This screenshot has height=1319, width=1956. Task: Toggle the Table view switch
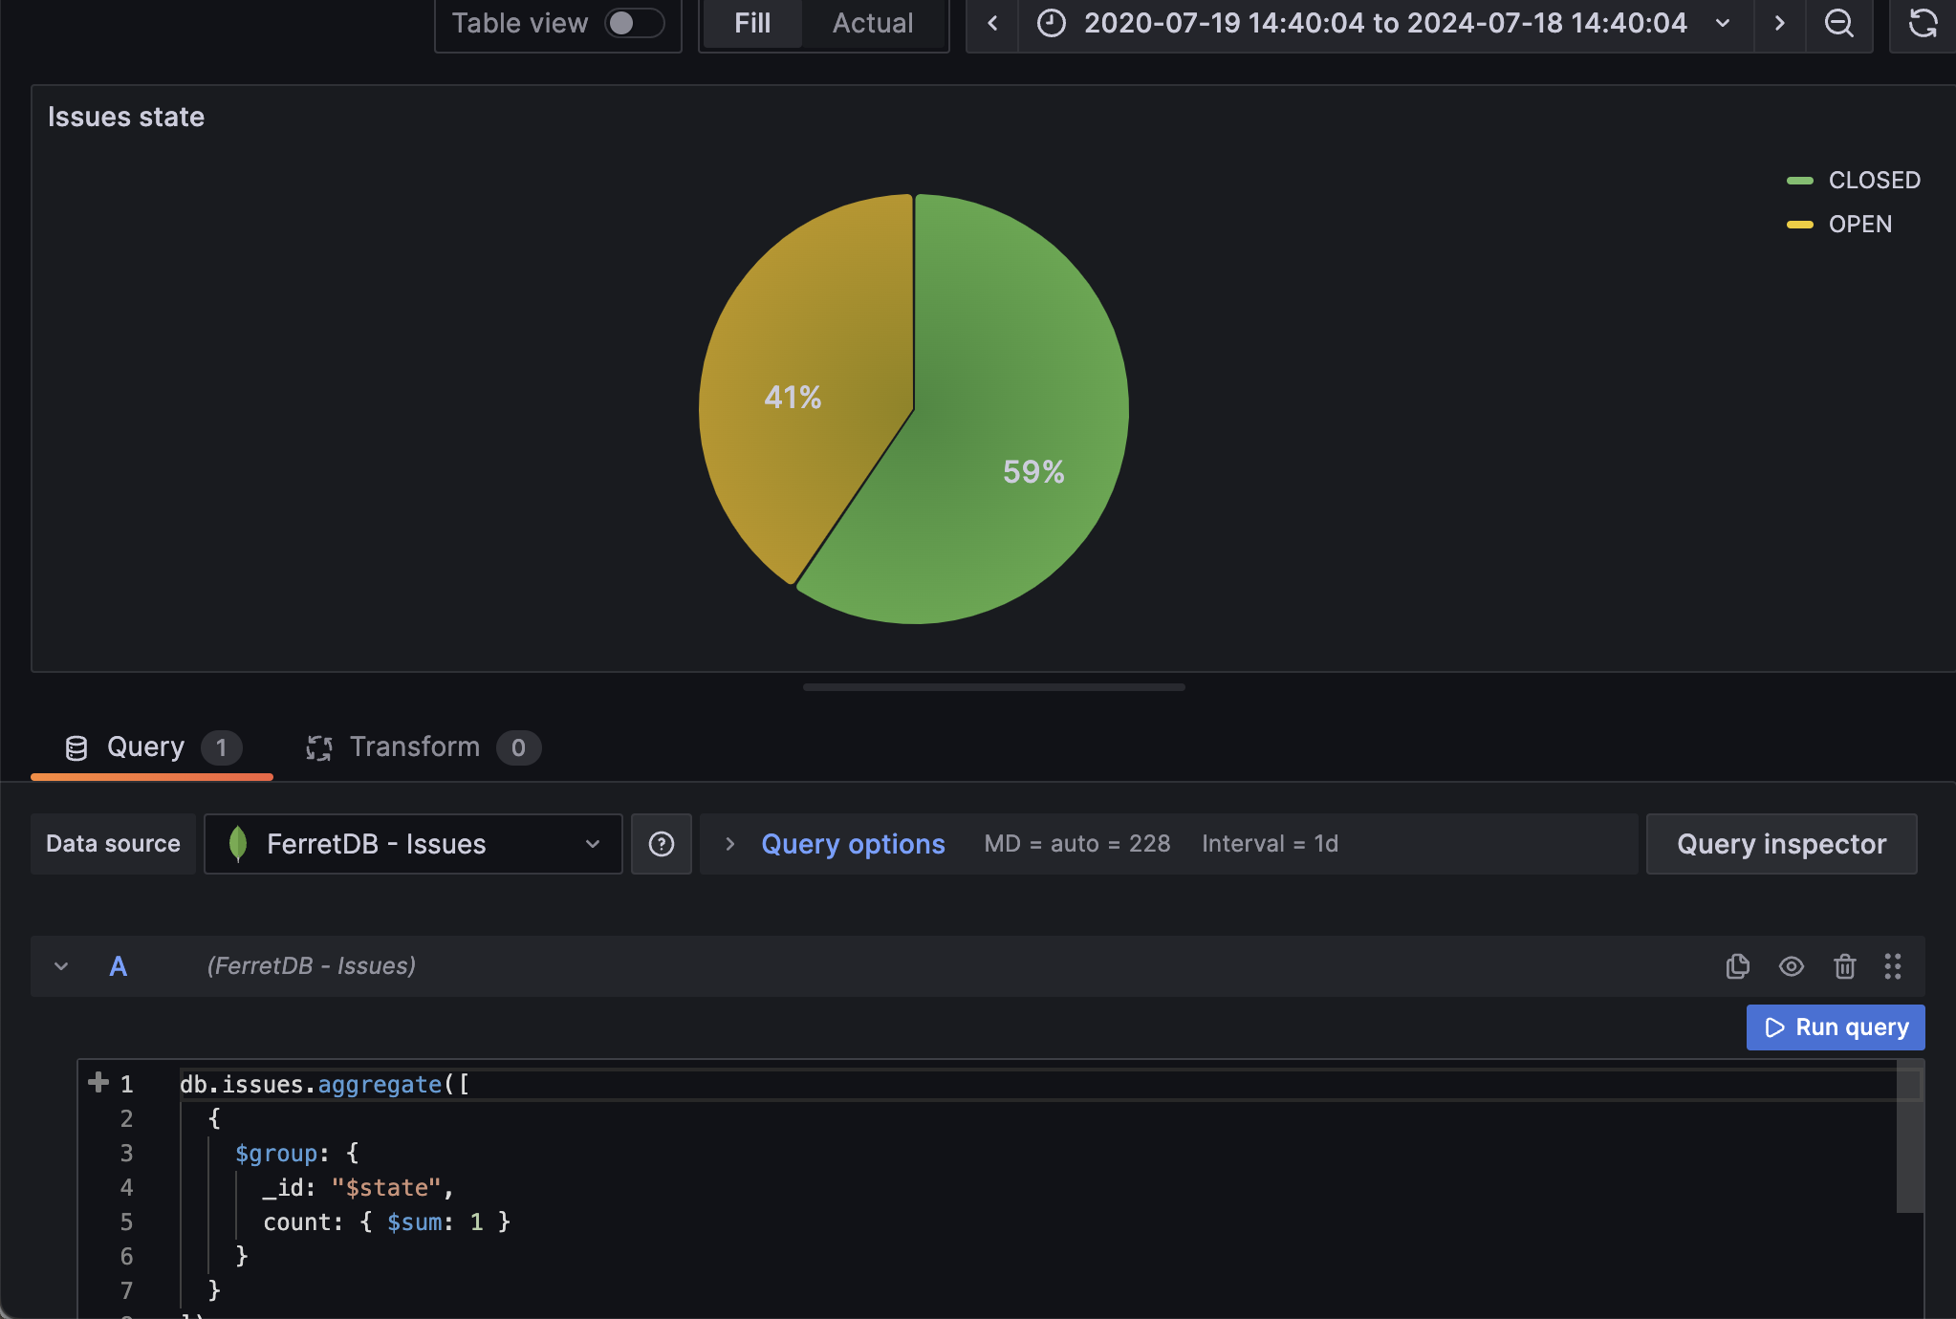(x=634, y=23)
